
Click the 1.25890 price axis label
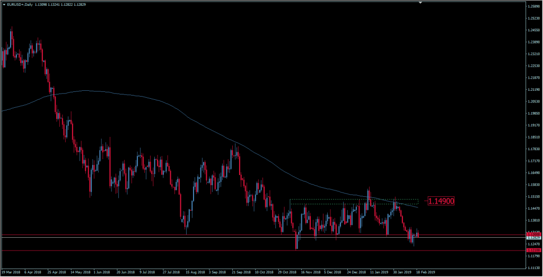coord(534,6)
